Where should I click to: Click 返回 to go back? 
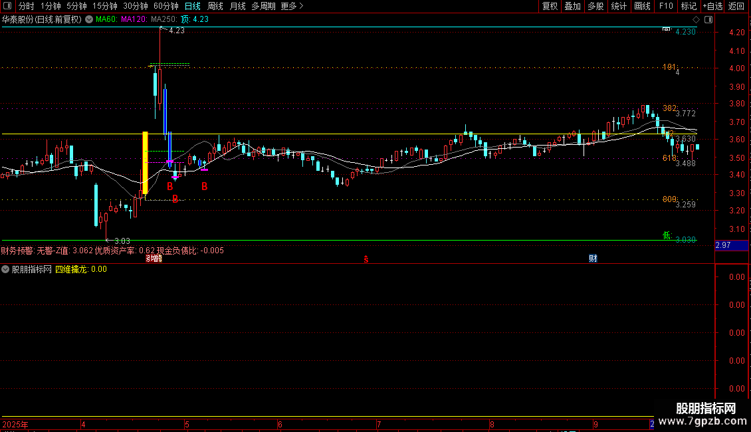[736, 6]
